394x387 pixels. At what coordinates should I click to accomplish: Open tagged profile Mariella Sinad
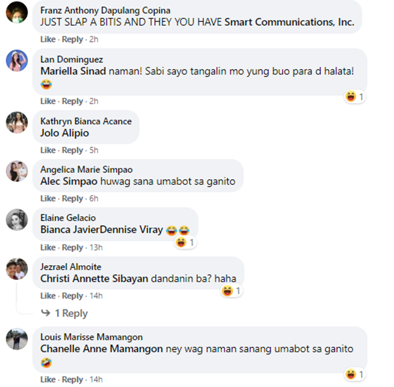coord(73,71)
